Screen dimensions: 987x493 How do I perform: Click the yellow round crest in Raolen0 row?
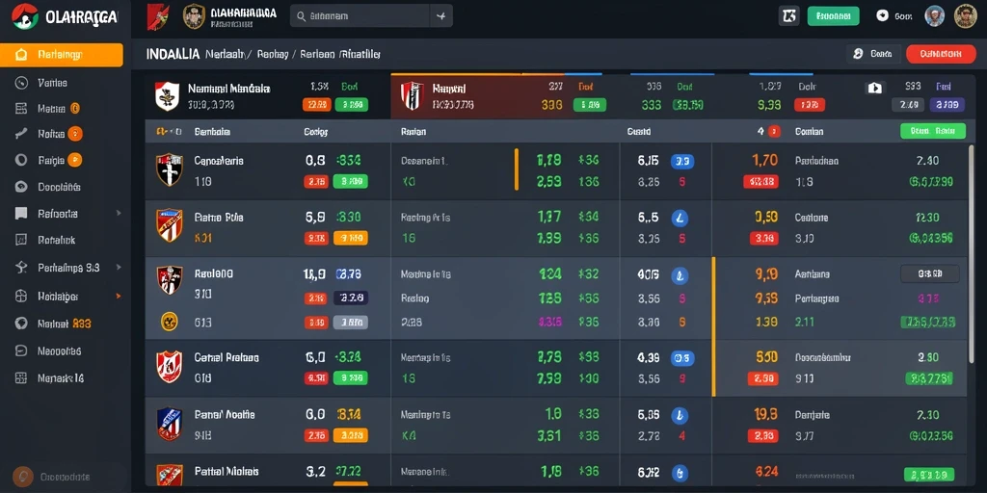(x=170, y=322)
